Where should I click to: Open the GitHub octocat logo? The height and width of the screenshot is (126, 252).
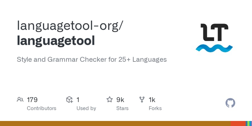pyautogui.click(x=231, y=103)
